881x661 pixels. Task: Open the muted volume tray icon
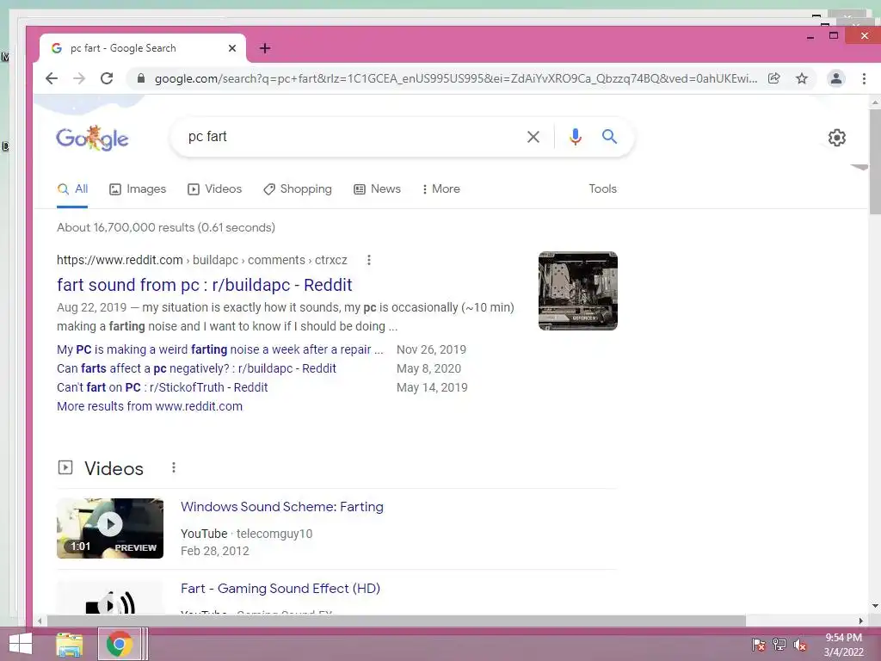coord(800,645)
